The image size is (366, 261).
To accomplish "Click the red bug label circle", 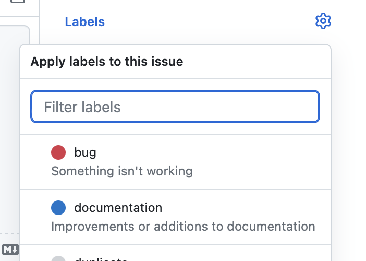I will coord(58,152).
